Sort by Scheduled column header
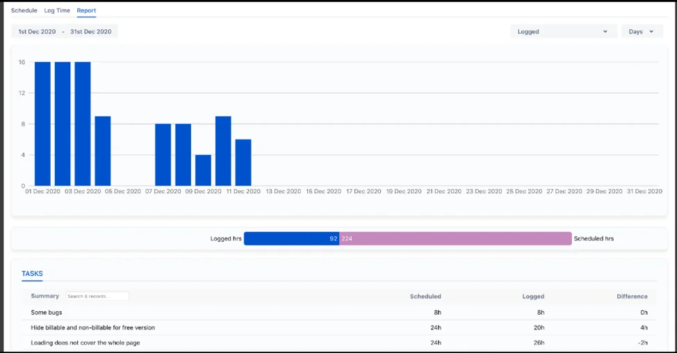677x353 pixels. point(425,297)
